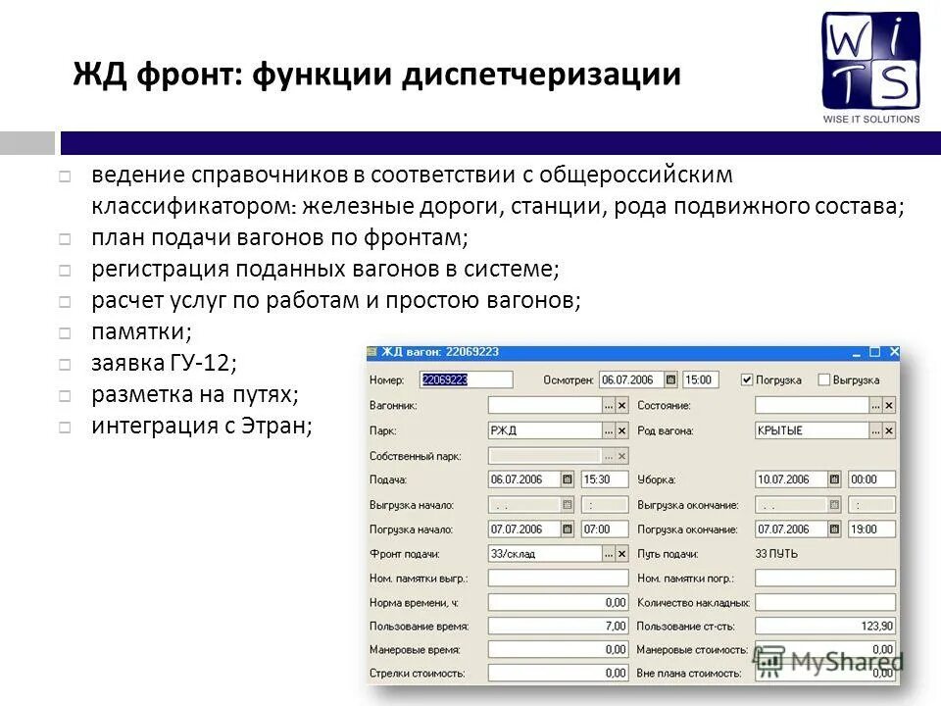Open the calendar for Погрузка начало date
The image size is (941, 706).
pos(567,528)
